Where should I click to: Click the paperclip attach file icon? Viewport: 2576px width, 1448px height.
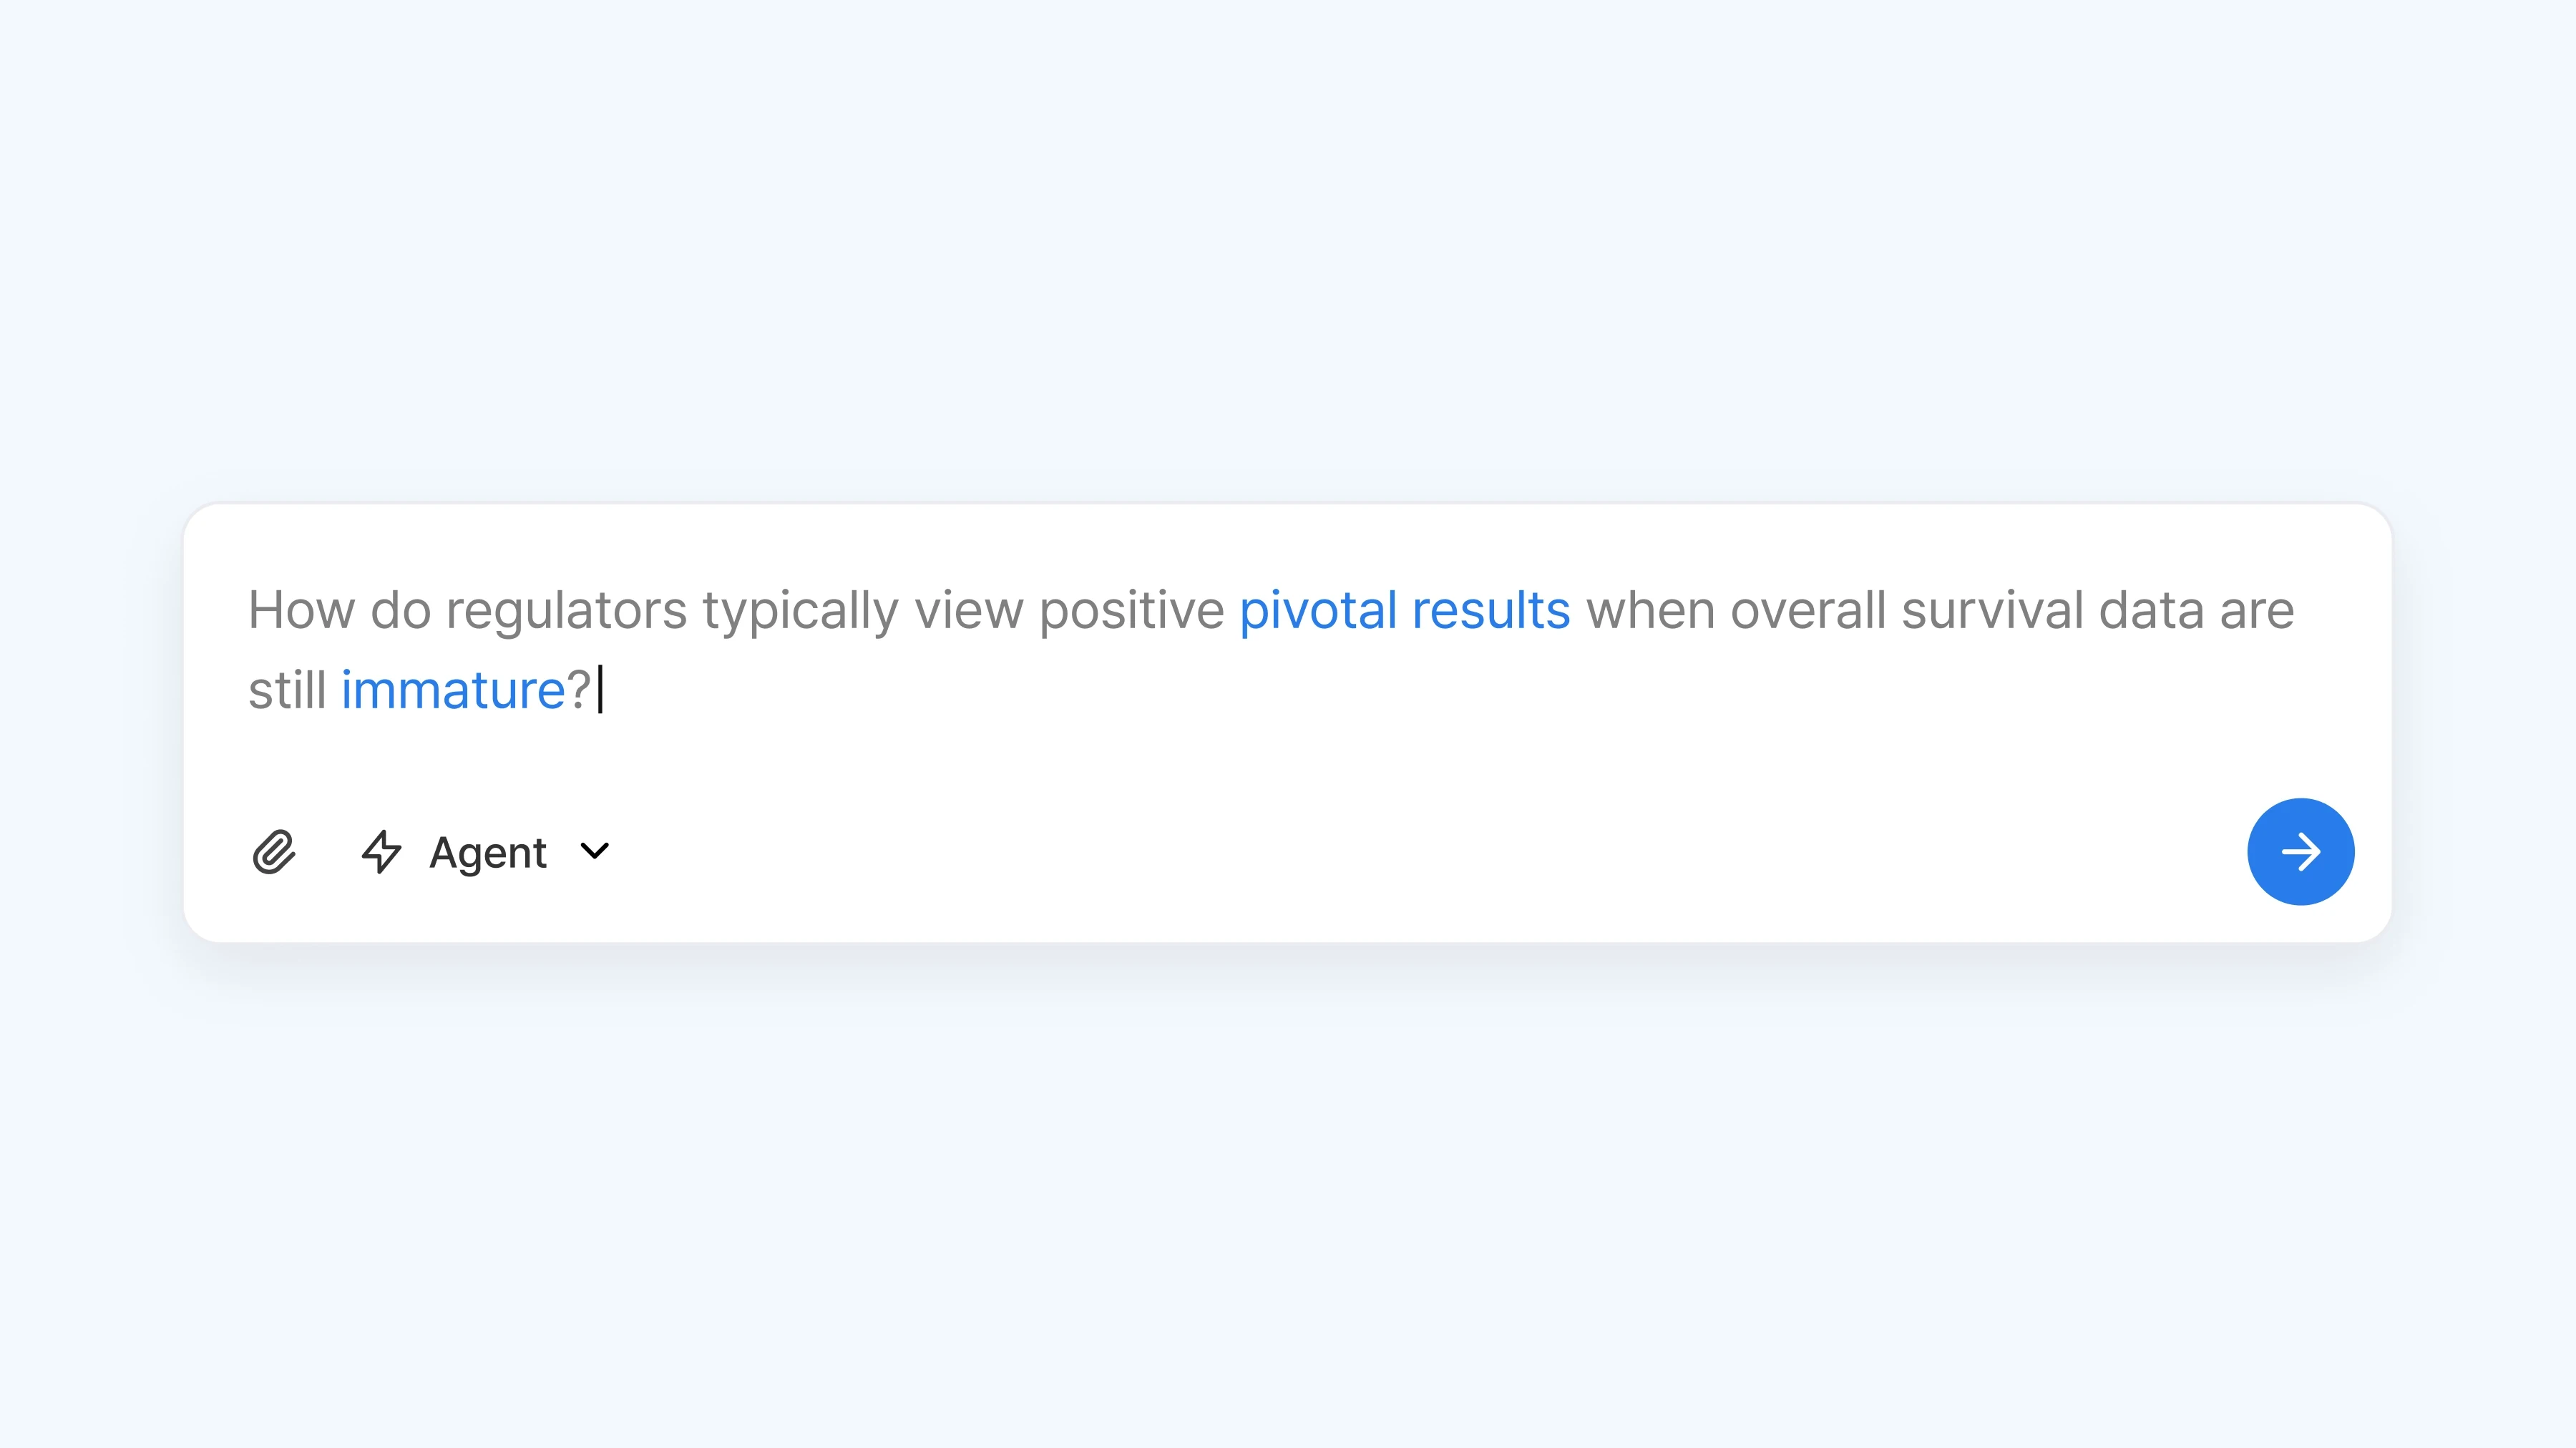[273, 852]
